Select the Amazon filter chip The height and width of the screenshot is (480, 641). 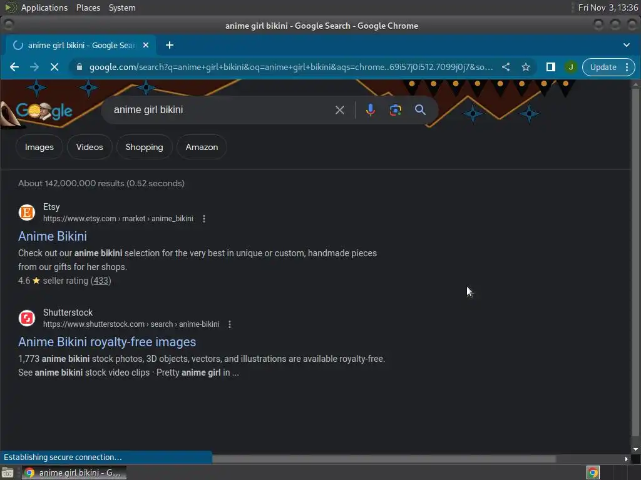(202, 147)
